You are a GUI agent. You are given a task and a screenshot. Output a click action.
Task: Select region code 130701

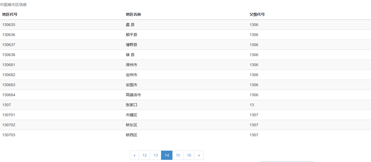point(9,115)
